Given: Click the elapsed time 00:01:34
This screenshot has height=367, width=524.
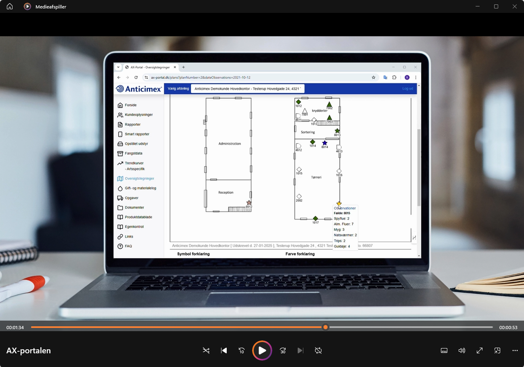Looking at the screenshot, I should tap(15, 328).
